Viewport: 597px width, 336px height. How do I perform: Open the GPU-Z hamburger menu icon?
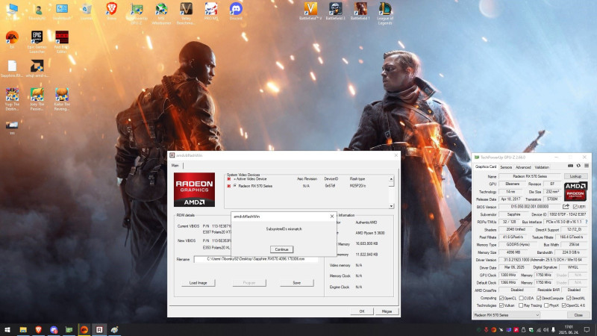click(x=587, y=166)
